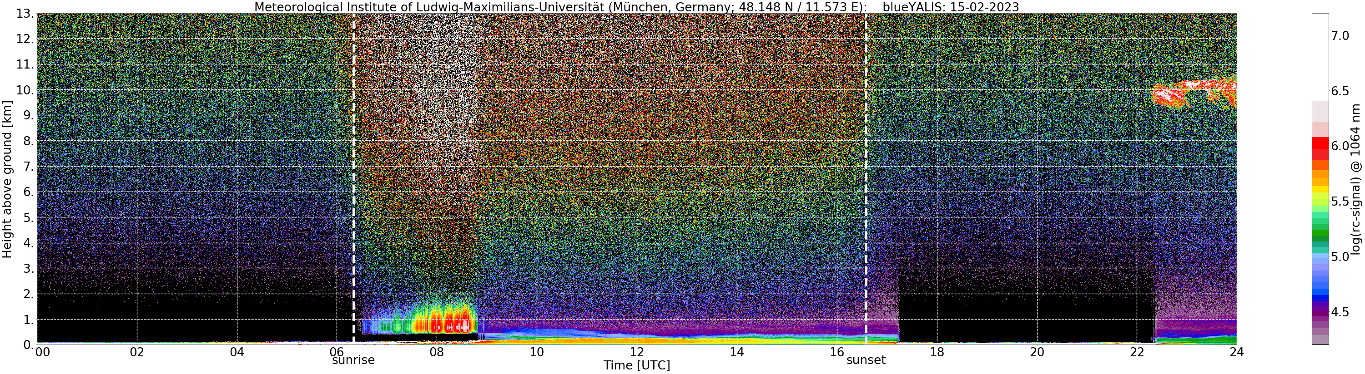Click the '6.0' colorbar tick label
Screen dimensions: 1365x374
pyautogui.click(x=1340, y=146)
